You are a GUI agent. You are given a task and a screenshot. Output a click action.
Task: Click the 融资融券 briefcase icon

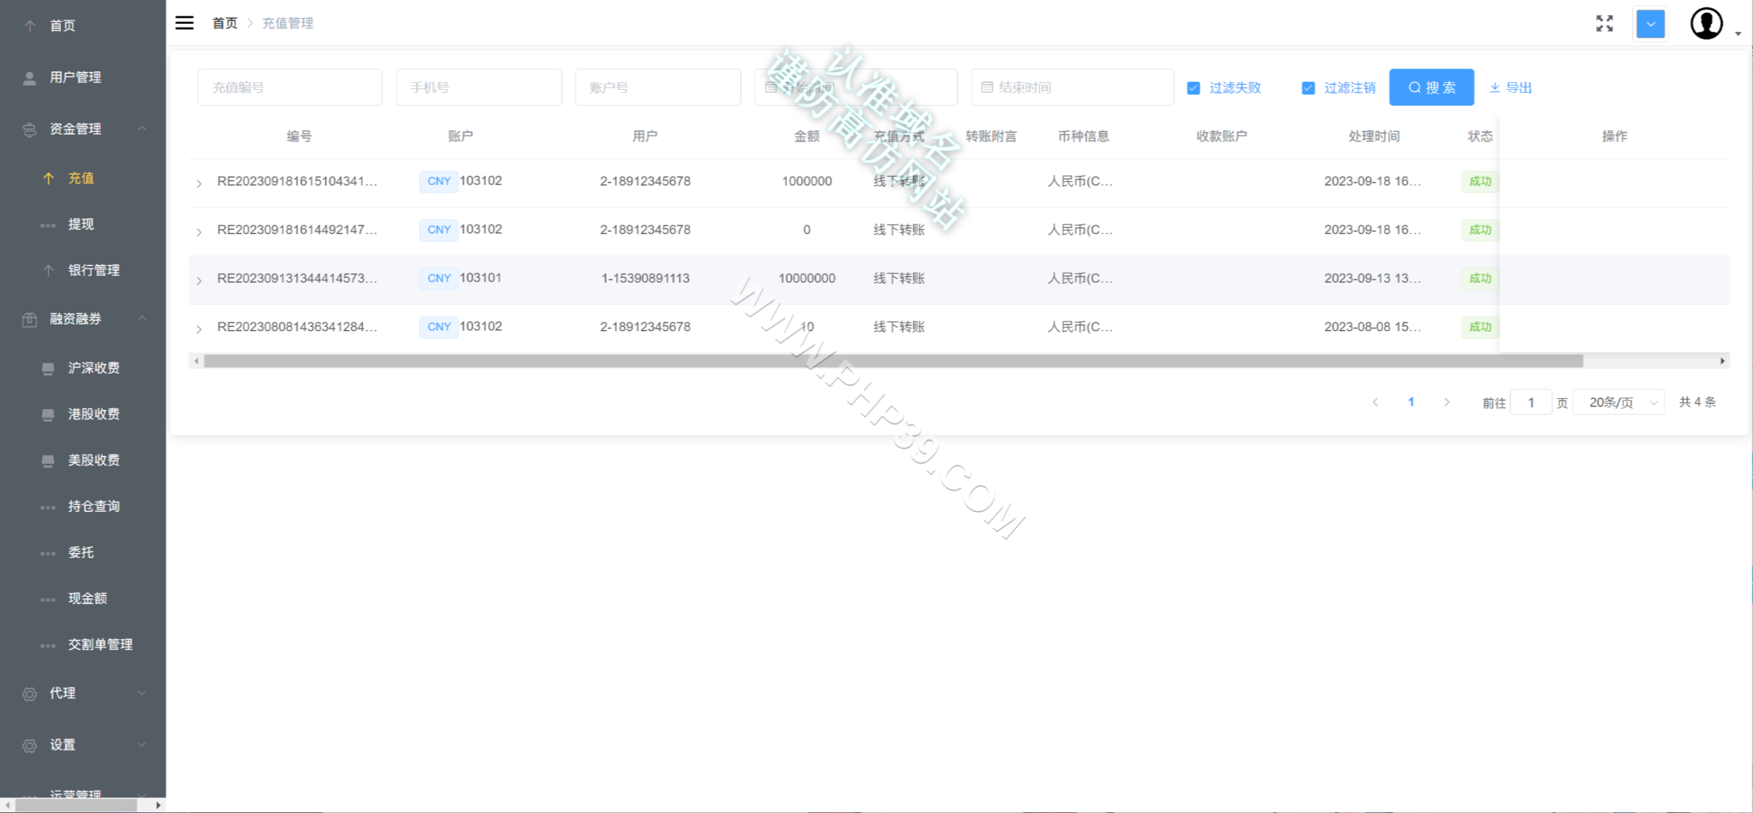click(x=29, y=319)
